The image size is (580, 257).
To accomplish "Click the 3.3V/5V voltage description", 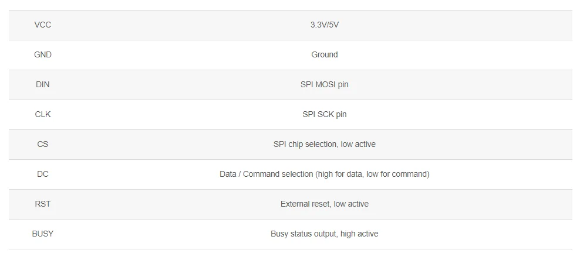I will click(325, 25).
